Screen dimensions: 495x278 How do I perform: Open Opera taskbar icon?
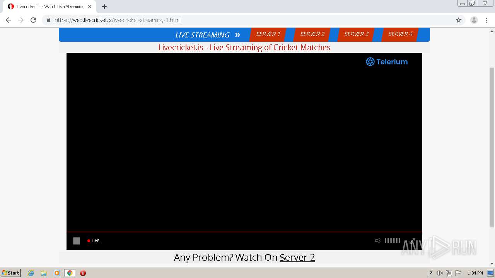(x=83, y=273)
